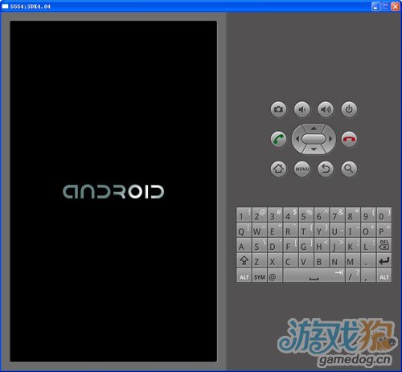
Task: Click the O key
Action: pyautogui.click(x=368, y=230)
